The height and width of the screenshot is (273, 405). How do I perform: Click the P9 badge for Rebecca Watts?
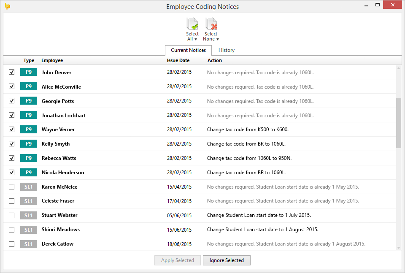point(29,158)
